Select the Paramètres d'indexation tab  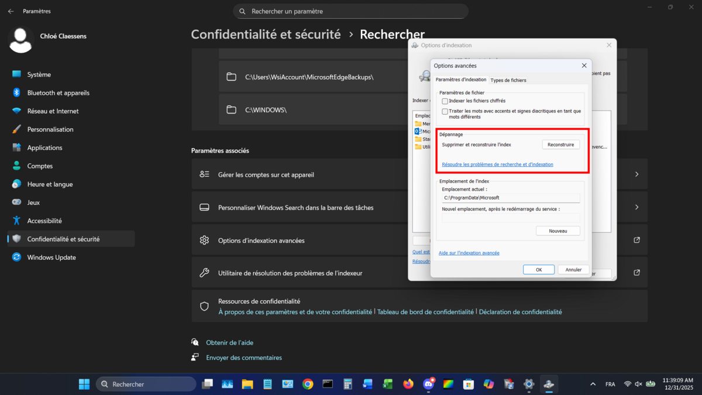click(461, 80)
